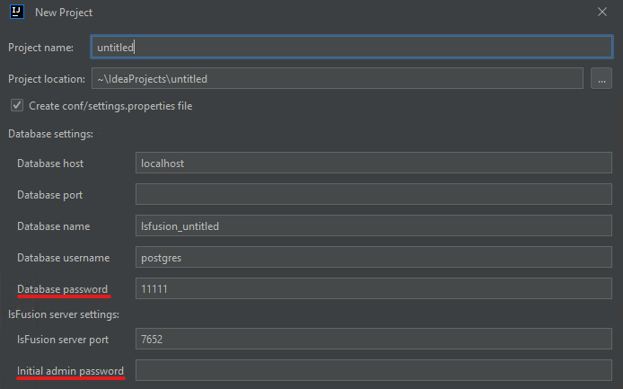Click the underlined Database password label
The width and height of the screenshot is (623, 389).
pos(62,289)
